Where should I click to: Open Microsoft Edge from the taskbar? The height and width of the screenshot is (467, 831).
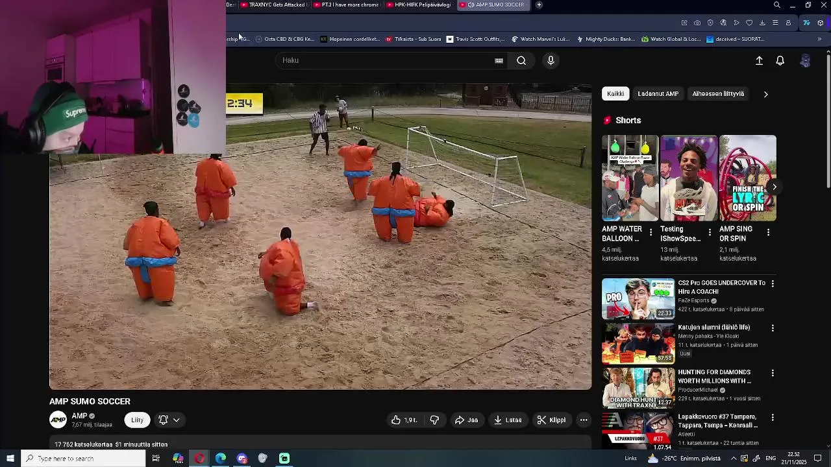click(x=221, y=459)
